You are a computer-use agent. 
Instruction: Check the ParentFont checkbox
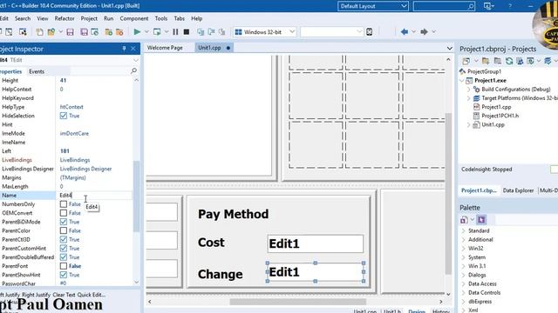click(64, 266)
